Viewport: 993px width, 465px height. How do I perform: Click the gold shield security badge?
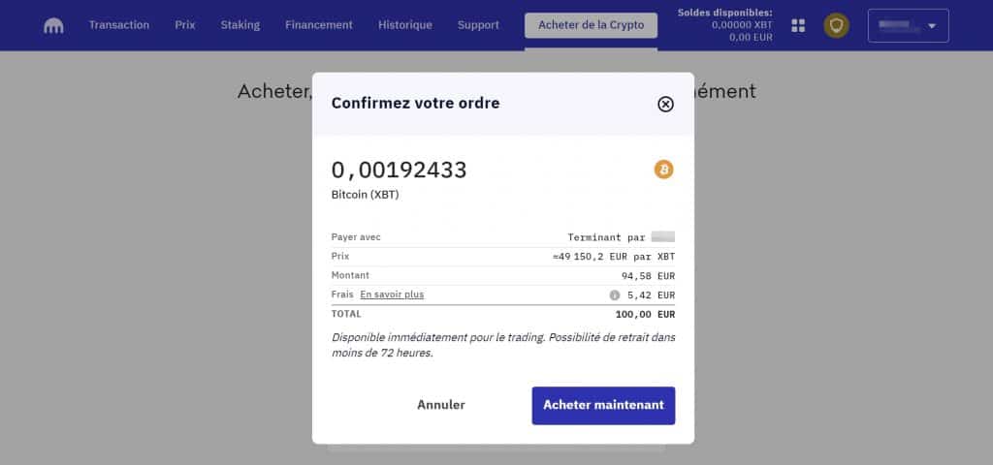(x=836, y=25)
